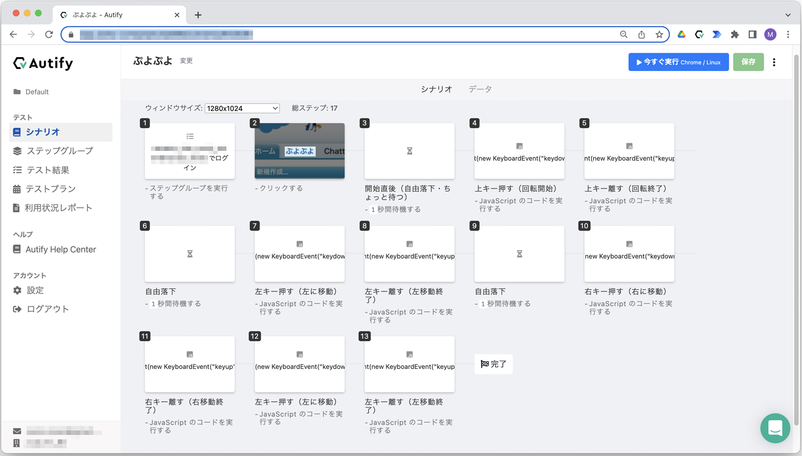Open Autify Help Center link
Screen dimensions: 802x456
[x=54, y=249]
